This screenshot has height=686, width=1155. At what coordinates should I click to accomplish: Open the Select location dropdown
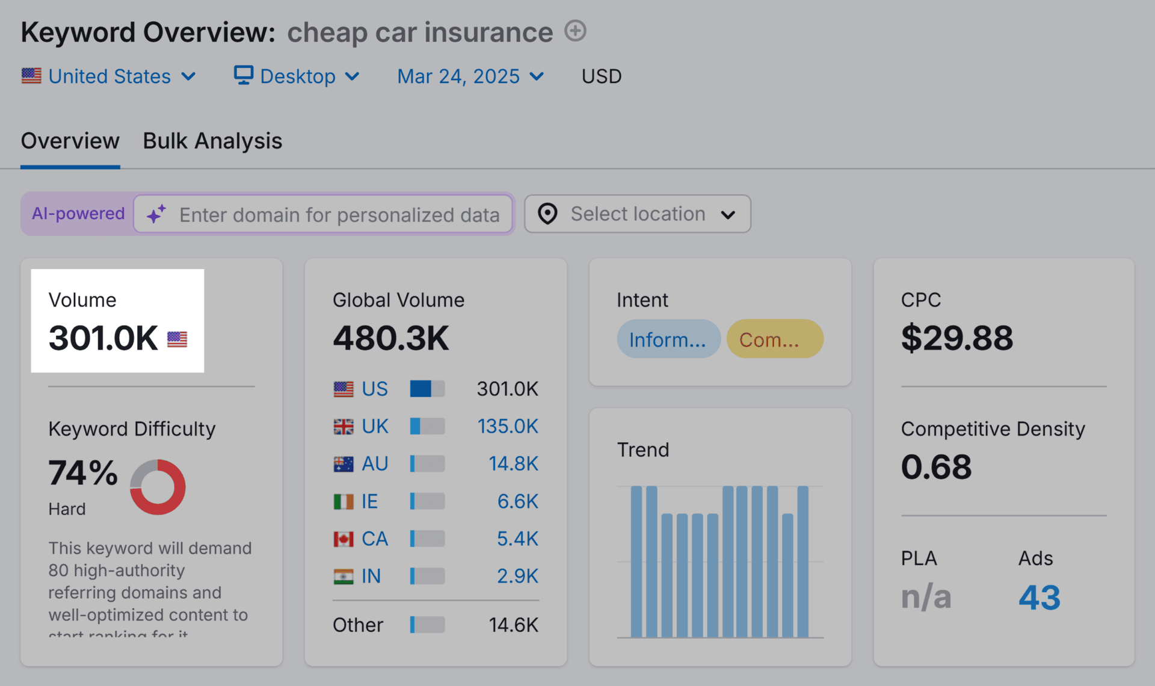(638, 214)
